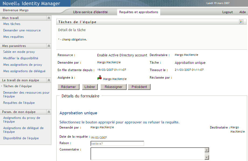Click the Réclamer button
The width and height of the screenshot is (248, 161).
click(68, 87)
